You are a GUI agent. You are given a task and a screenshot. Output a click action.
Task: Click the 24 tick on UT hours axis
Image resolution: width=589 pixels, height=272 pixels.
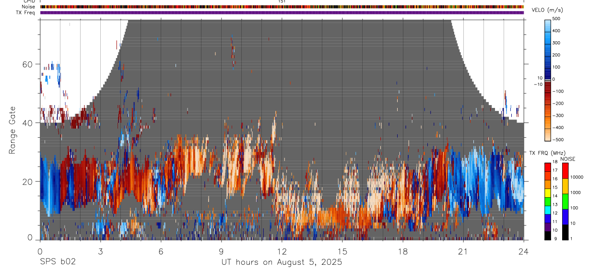pos(524,251)
